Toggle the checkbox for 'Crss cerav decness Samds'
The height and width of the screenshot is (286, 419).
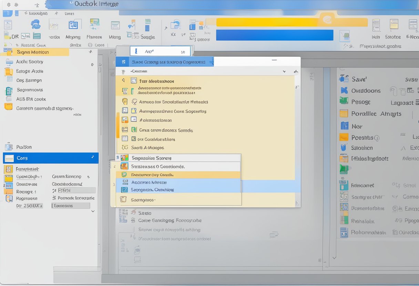(133, 130)
